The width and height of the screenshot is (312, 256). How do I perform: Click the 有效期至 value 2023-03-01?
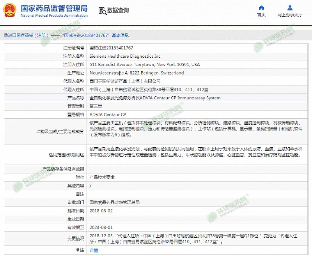pos(101,227)
